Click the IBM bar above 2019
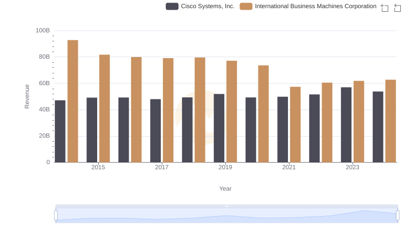The width and height of the screenshot is (407, 235). point(231,112)
